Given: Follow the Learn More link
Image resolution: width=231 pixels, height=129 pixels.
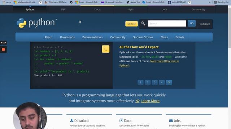Looking at the screenshot, I should 150,101.
